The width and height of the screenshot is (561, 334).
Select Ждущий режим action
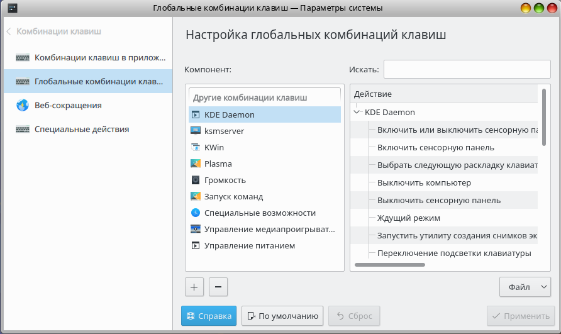coord(444,218)
